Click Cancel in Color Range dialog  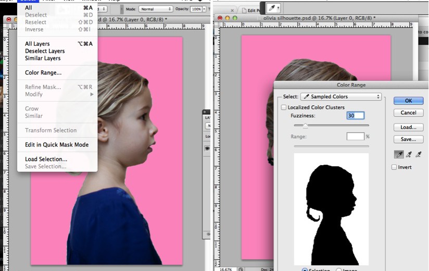pos(409,113)
